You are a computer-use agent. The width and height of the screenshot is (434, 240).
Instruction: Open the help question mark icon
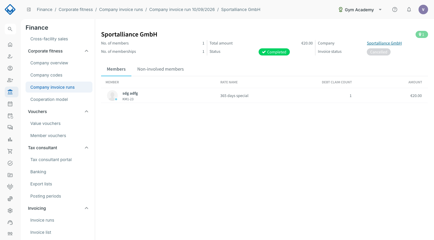[x=395, y=9]
